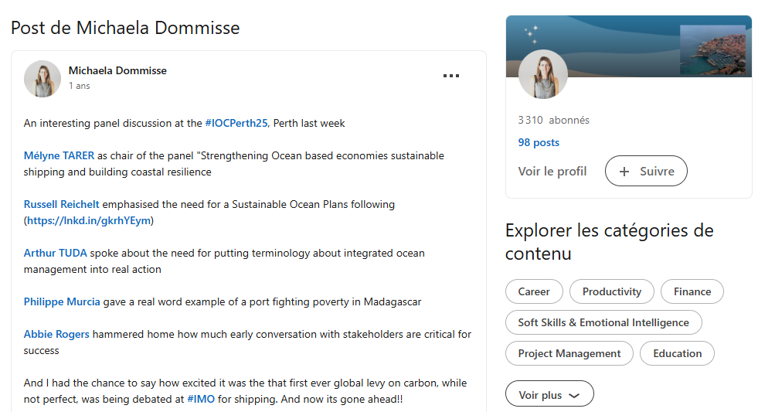Select the Career category chip
Viewport: 758px width, 412px height.
(x=534, y=291)
